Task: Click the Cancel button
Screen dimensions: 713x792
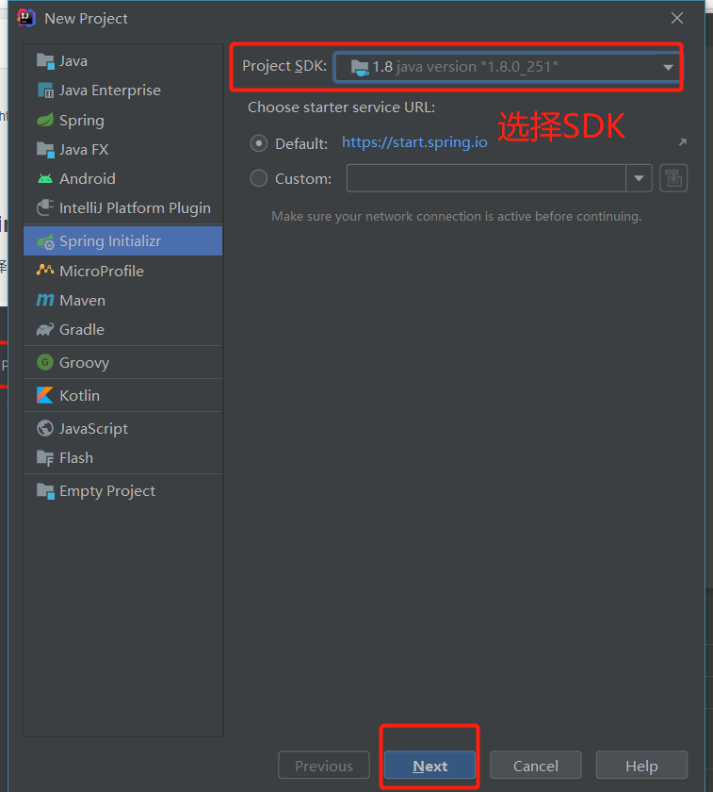Action: (x=536, y=766)
